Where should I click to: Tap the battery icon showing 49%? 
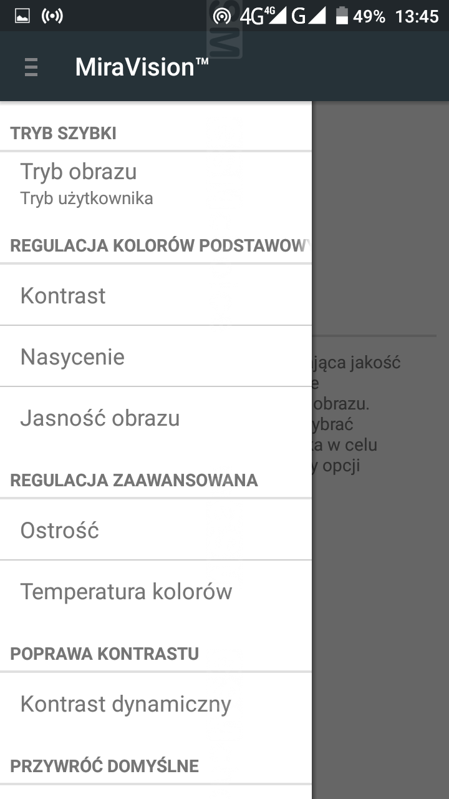pyautogui.click(x=342, y=16)
